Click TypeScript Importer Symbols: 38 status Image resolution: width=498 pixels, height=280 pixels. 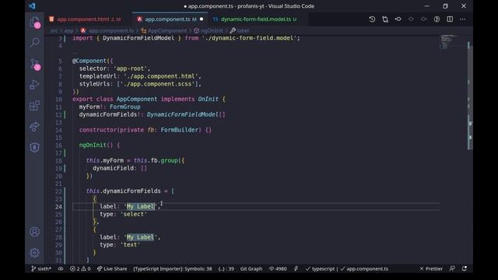click(173, 268)
